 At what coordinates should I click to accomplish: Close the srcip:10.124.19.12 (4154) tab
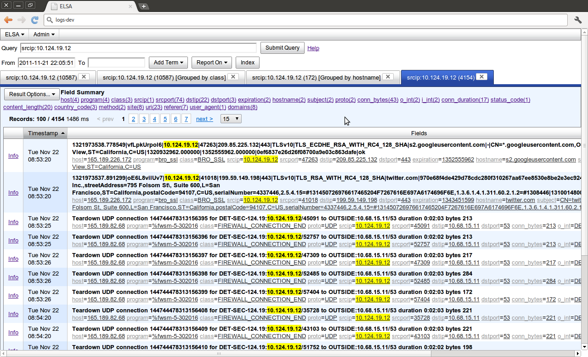point(481,77)
